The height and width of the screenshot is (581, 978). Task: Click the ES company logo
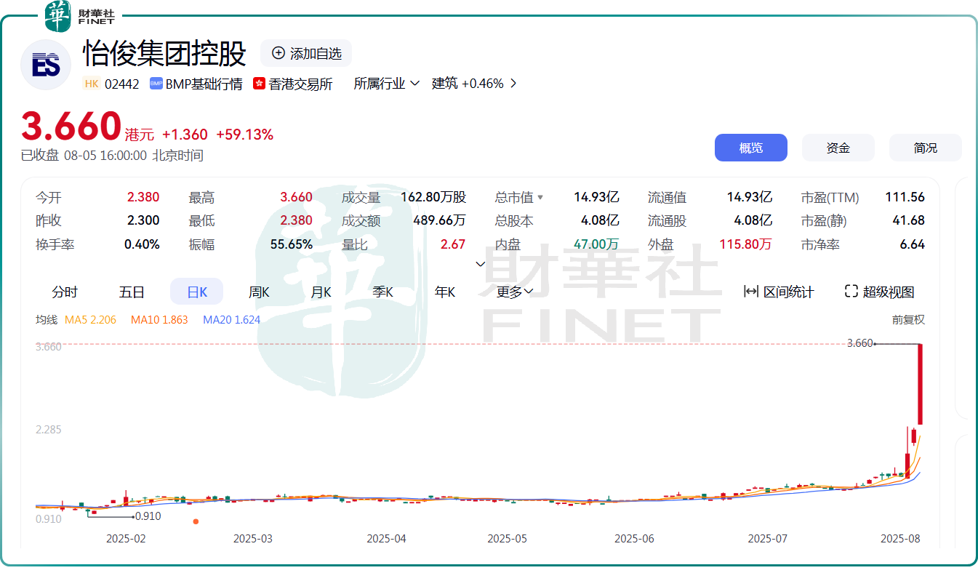(x=46, y=65)
